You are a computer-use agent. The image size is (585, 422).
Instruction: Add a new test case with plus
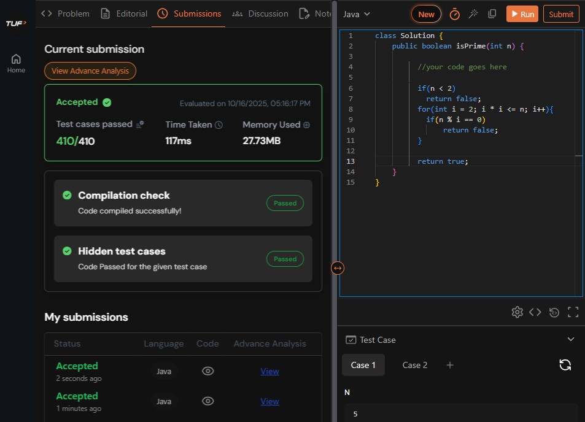[x=450, y=366]
